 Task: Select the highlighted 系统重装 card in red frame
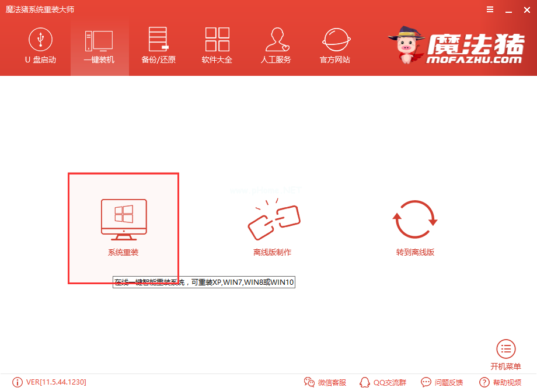point(123,228)
